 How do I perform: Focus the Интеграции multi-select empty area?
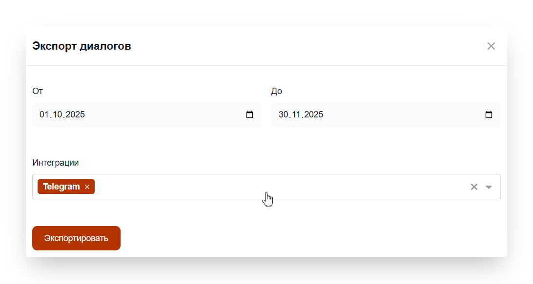(x=273, y=187)
